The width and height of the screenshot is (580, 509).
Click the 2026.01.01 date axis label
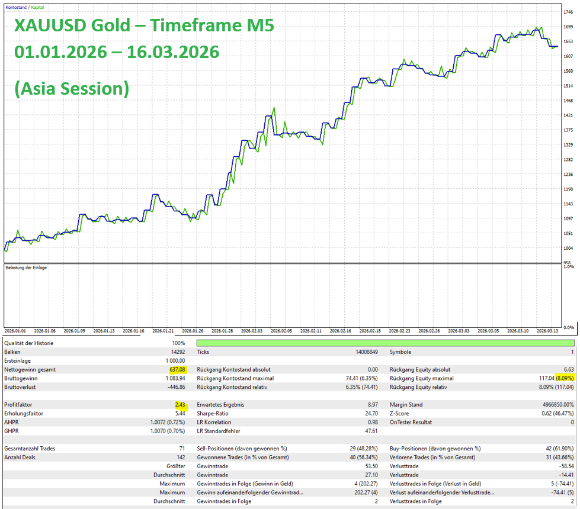point(15,331)
